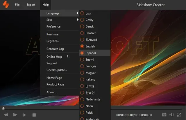This screenshot has width=186, height=120.
Task: Start playback with the play button
Action: click(x=24, y=115)
